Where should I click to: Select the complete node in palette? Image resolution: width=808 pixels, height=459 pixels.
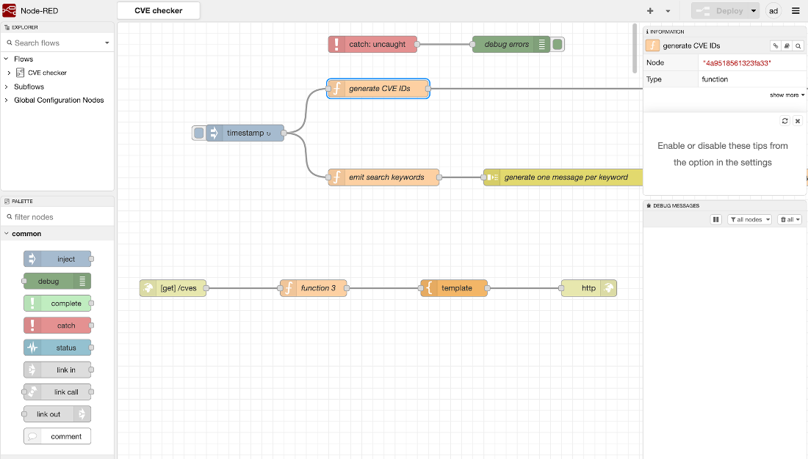pyautogui.click(x=57, y=303)
